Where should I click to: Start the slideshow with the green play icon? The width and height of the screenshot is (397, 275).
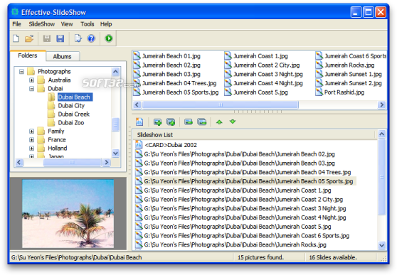point(109,38)
